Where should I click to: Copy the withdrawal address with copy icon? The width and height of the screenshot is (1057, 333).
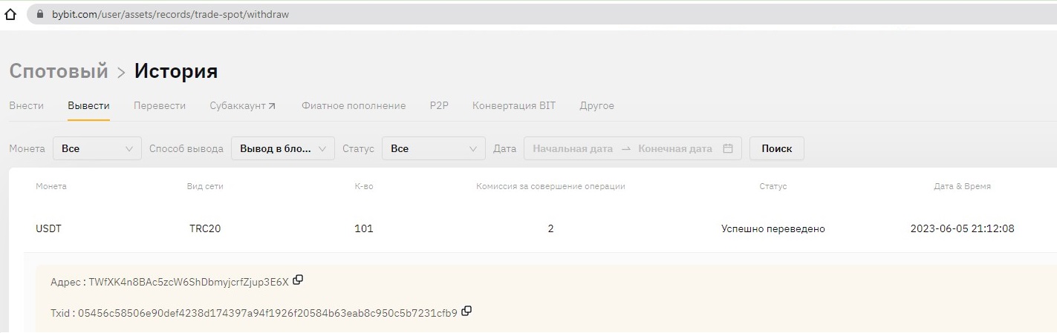pos(298,280)
